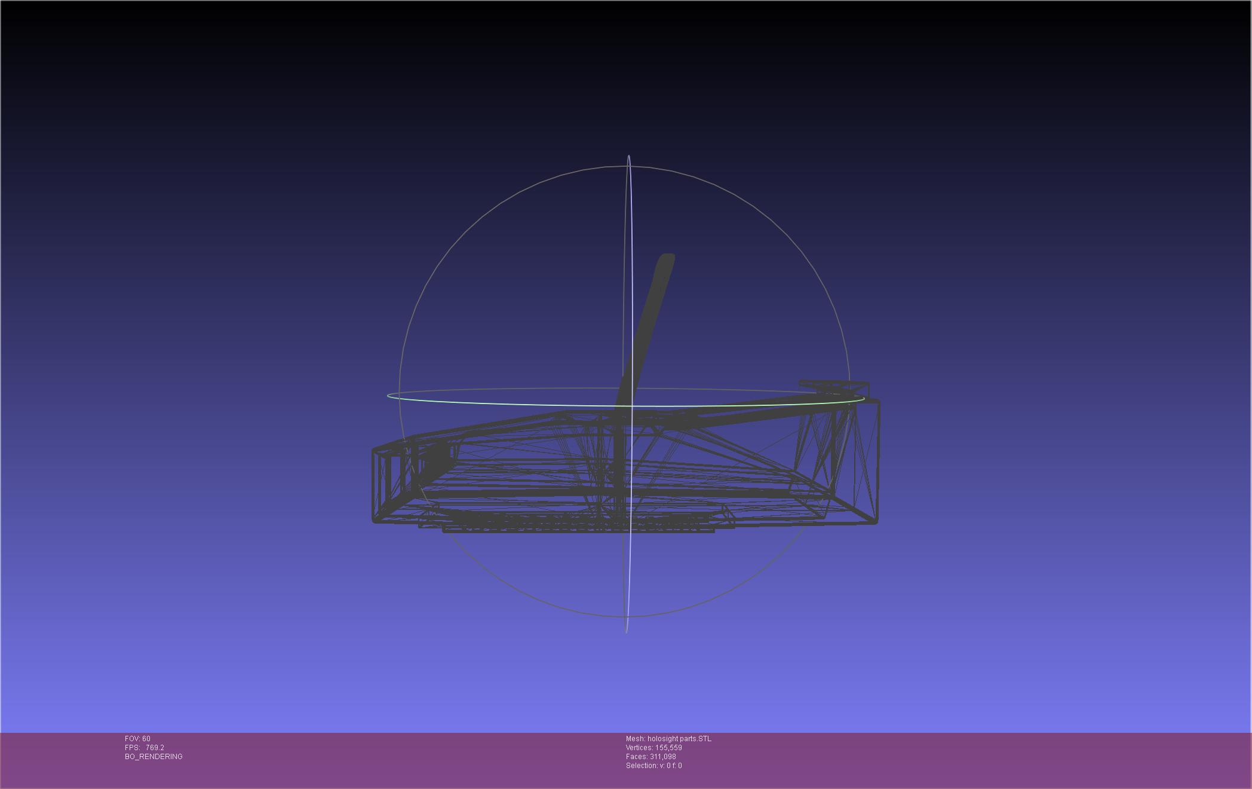Click the top of the vertical trackball ring
Image resolution: width=1252 pixels, height=789 pixels.
[628, 157]
